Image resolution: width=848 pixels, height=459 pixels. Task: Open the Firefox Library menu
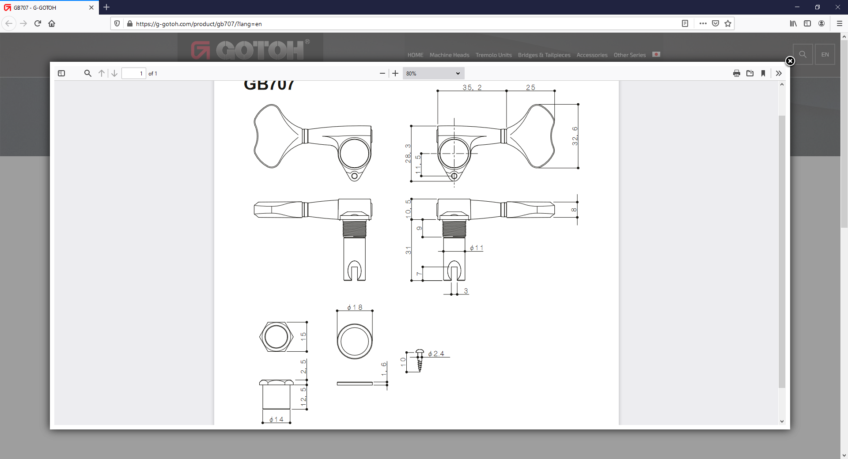tap(794, 23)
